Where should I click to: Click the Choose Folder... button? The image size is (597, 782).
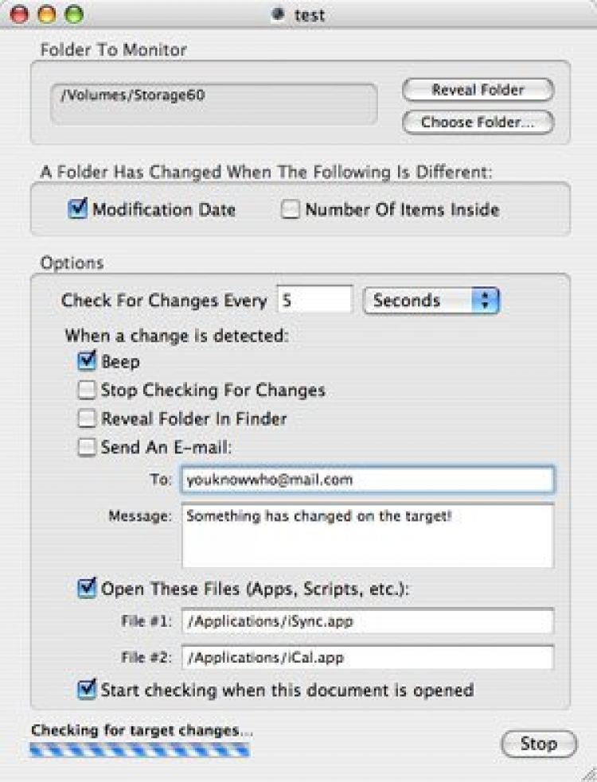[x=478, y=123]
